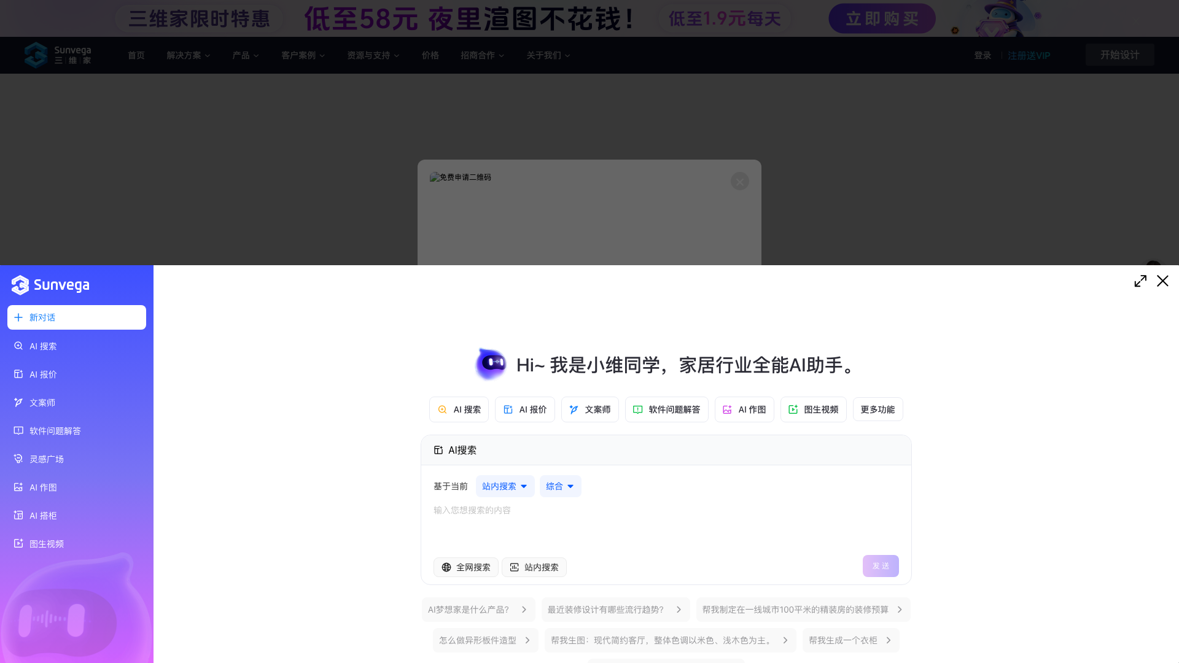Image resolution: width=1179 pixels, height=663 pixels.
Task: Start a new chat with 新对话
Action: tap(77, 317)
